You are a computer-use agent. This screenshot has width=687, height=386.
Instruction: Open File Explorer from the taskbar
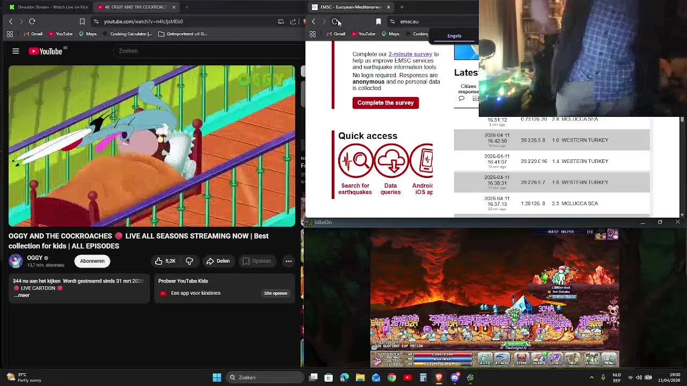click(360, 377)
